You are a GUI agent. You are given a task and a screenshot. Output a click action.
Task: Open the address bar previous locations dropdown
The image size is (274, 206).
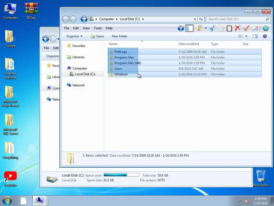point(195,19)
